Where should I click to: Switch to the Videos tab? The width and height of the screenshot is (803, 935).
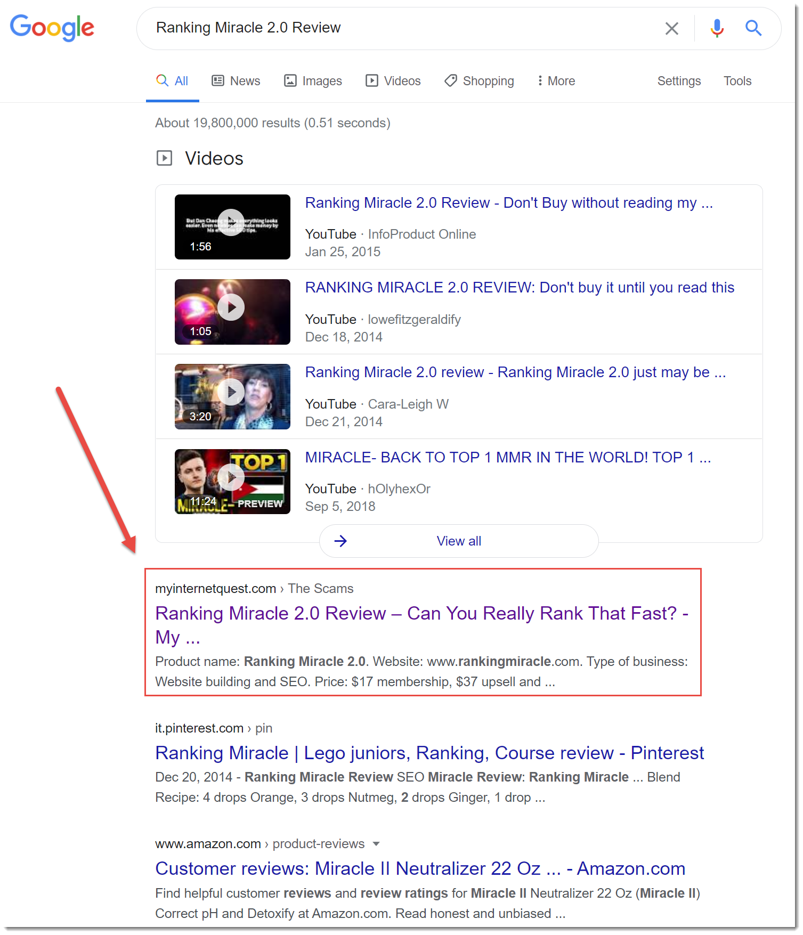coord(393,81)
